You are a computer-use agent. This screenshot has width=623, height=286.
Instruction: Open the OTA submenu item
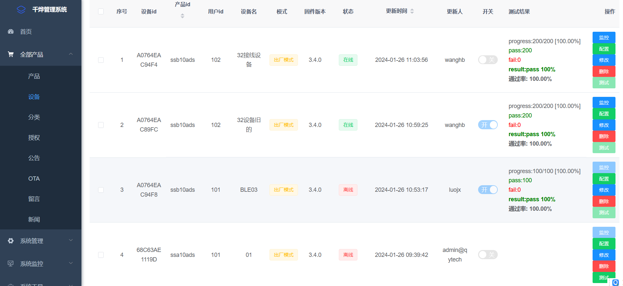(34, 179)
